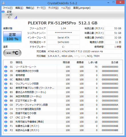The height and width of the screenshot is (137, 126).
Task: Click the masked serial number field
Action: pyautogui.click(x=63, y=33)
